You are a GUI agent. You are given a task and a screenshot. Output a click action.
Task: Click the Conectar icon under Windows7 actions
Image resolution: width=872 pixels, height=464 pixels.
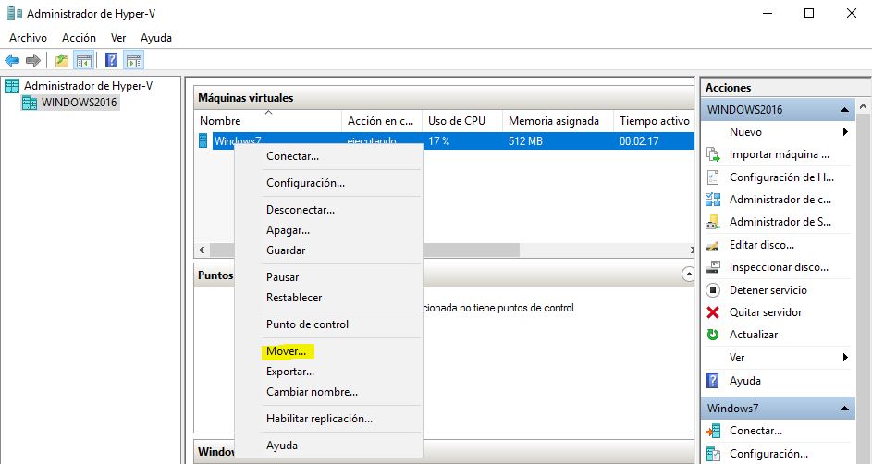[x=713, y=431]
